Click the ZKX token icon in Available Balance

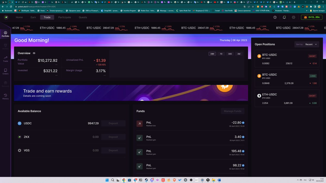point(20,137)
